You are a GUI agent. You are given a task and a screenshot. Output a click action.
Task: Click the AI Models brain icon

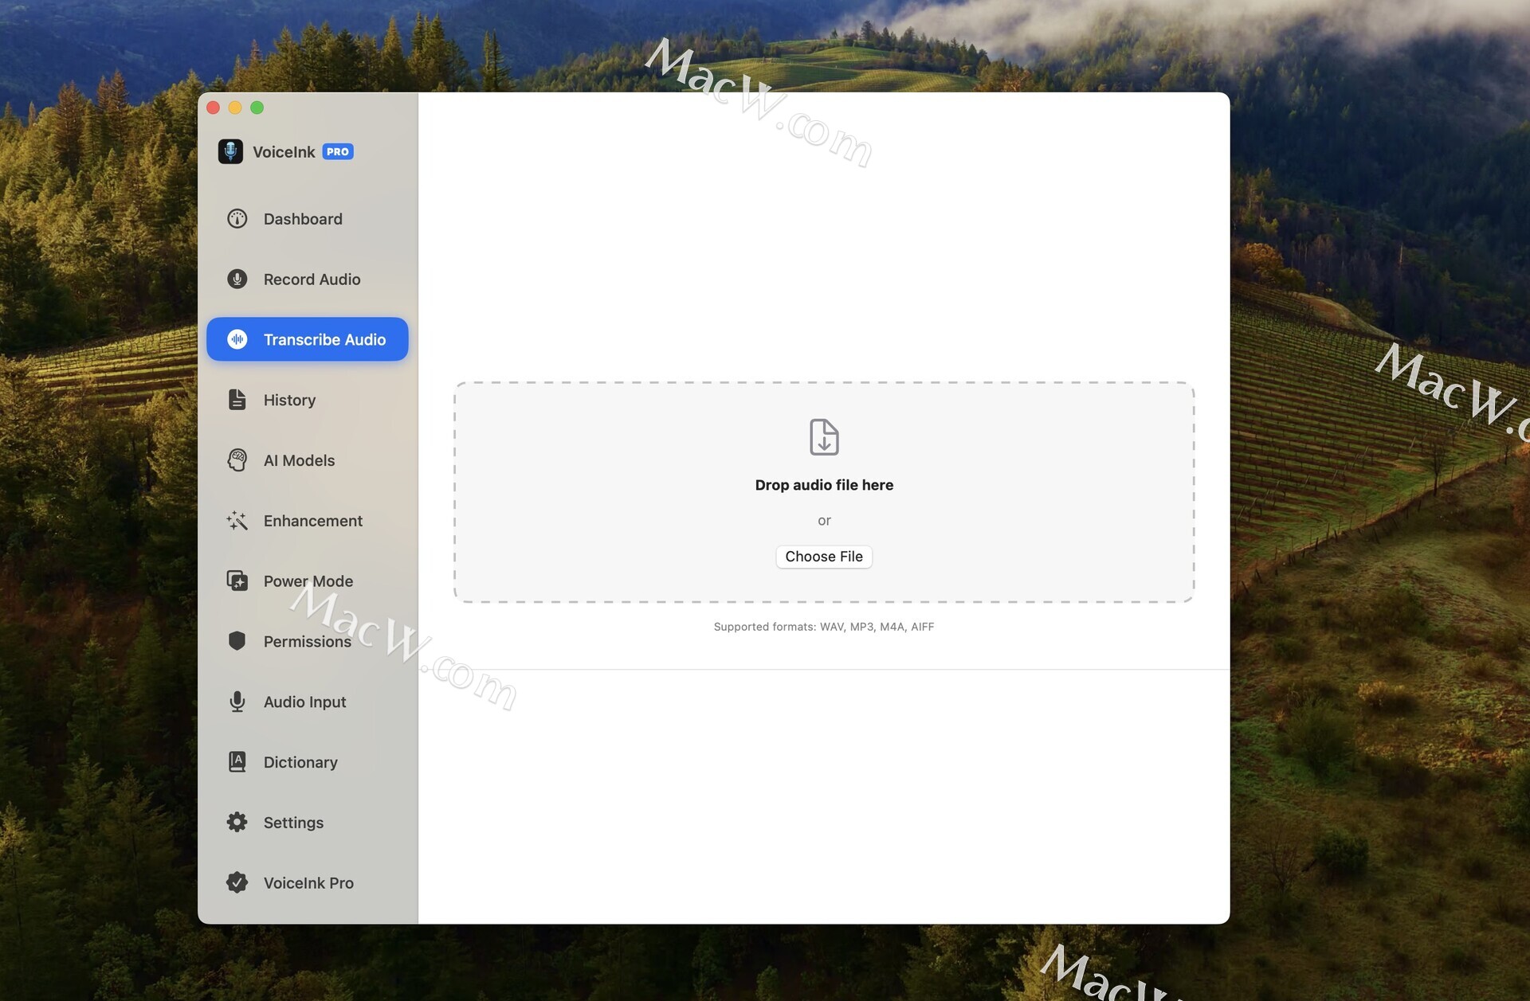point(237,460)
